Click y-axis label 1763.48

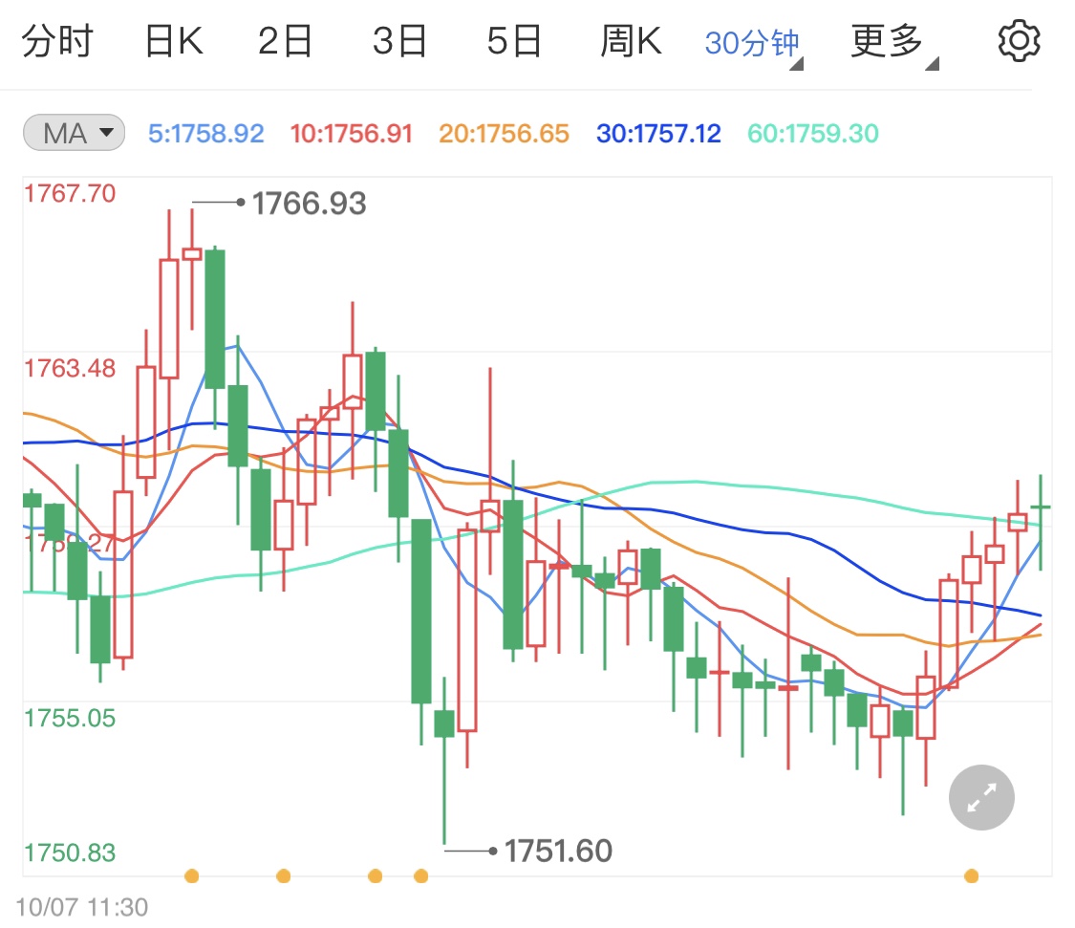[x=70, y=368]
